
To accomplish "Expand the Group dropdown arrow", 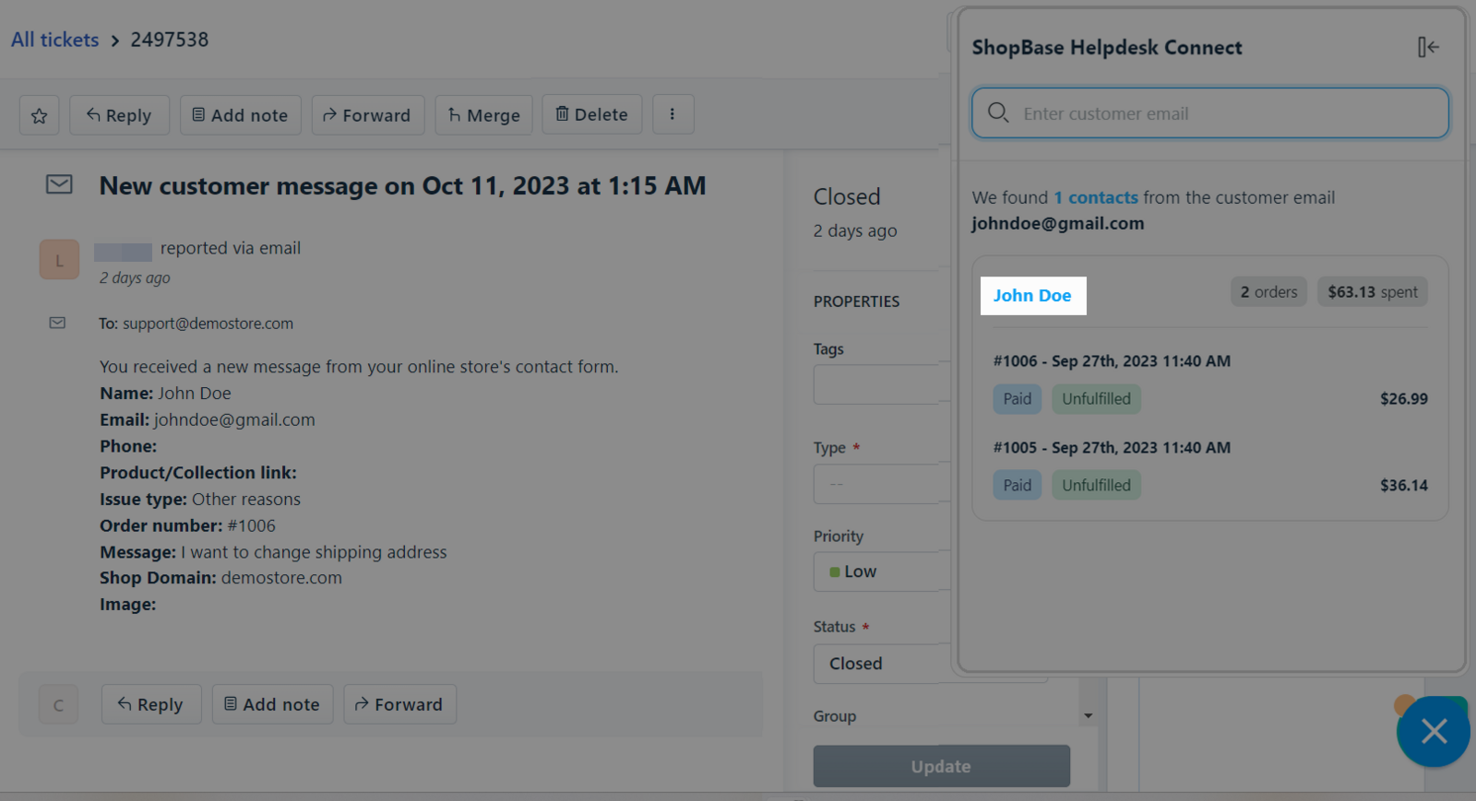I will pyautogui.click(x=1088, y=716).
